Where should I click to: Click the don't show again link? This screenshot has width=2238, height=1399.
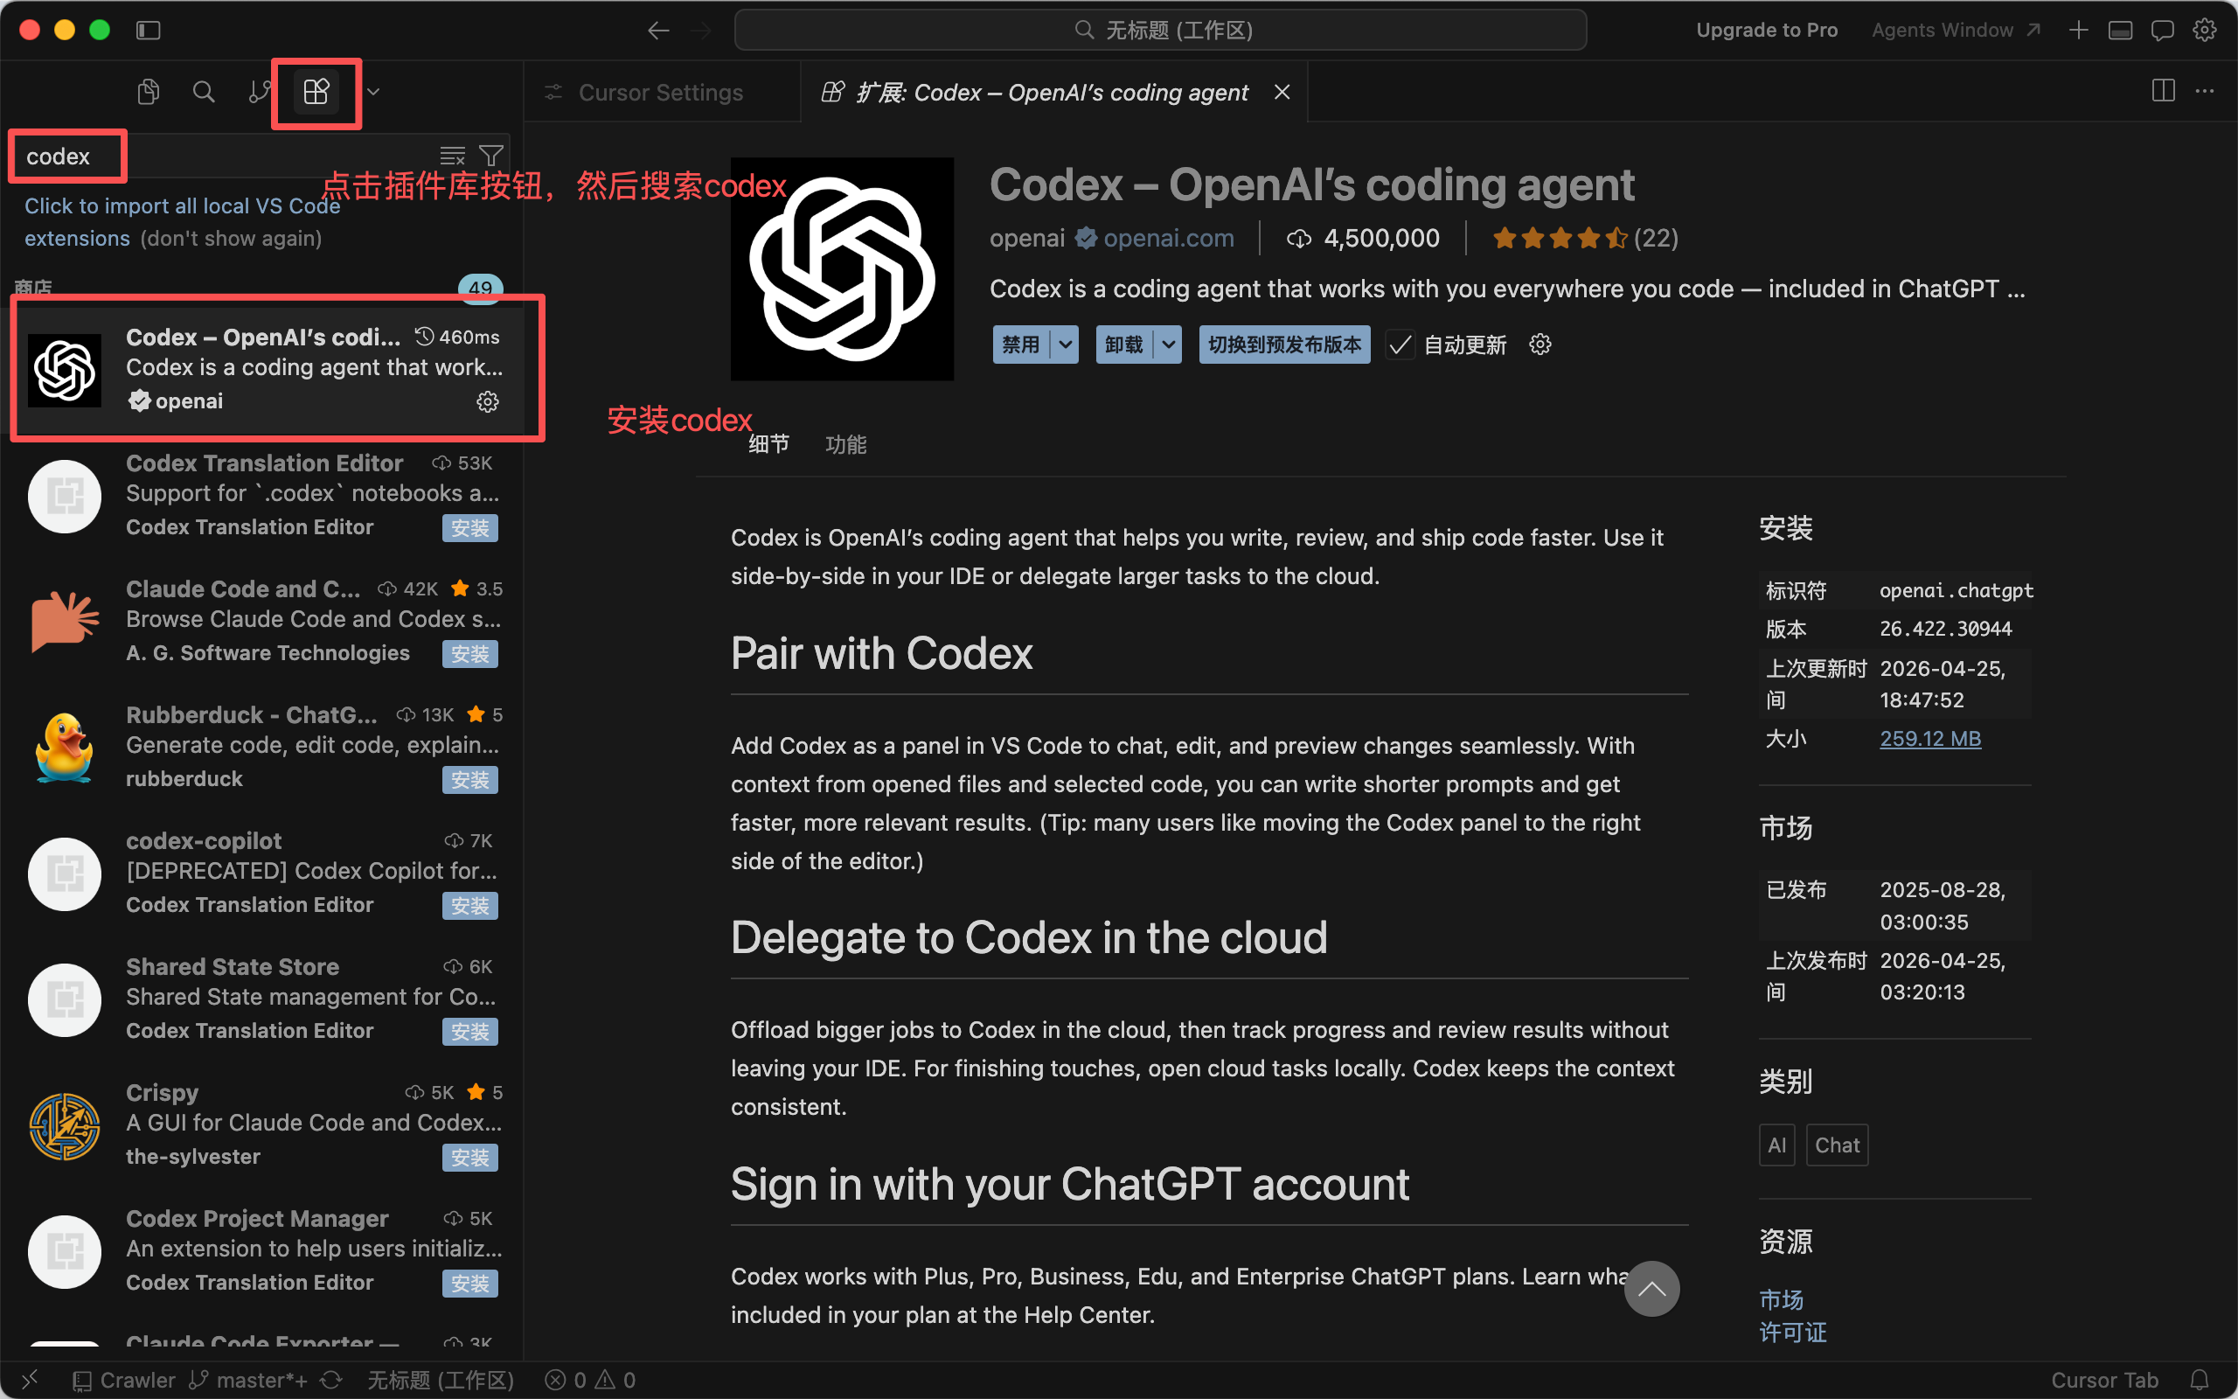click(x=231, y=239)
